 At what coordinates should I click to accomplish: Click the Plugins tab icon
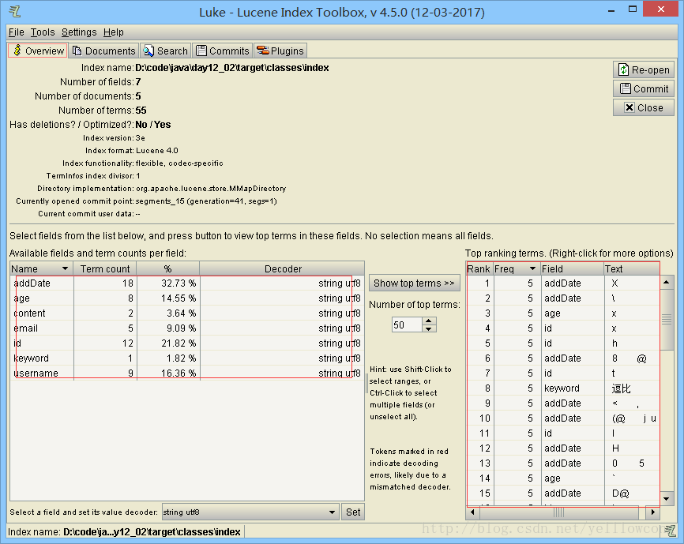click(262, 51)
